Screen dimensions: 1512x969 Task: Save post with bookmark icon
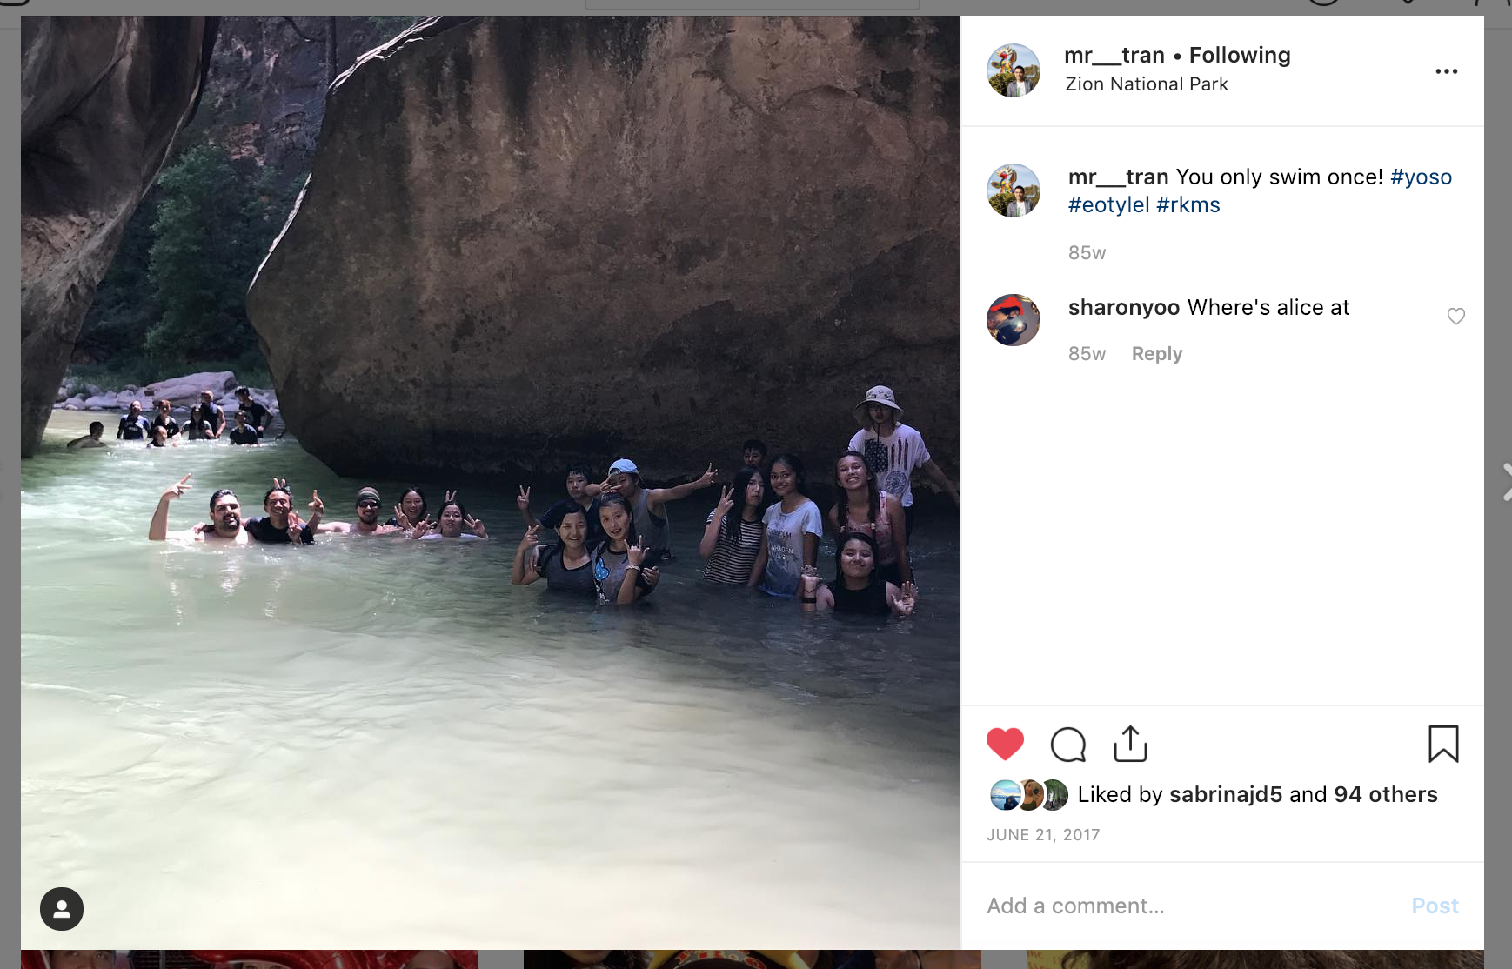[1443, 745]
